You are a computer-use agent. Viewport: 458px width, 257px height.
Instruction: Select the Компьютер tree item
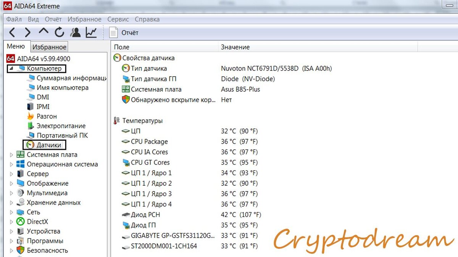(x=44, y=69)
